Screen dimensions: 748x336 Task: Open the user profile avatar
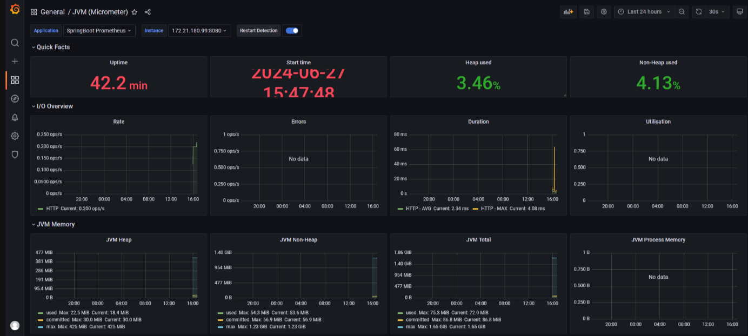click(15, 325)
